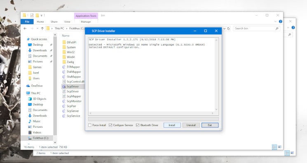Open Downloads under Quick access

[40, 51]
